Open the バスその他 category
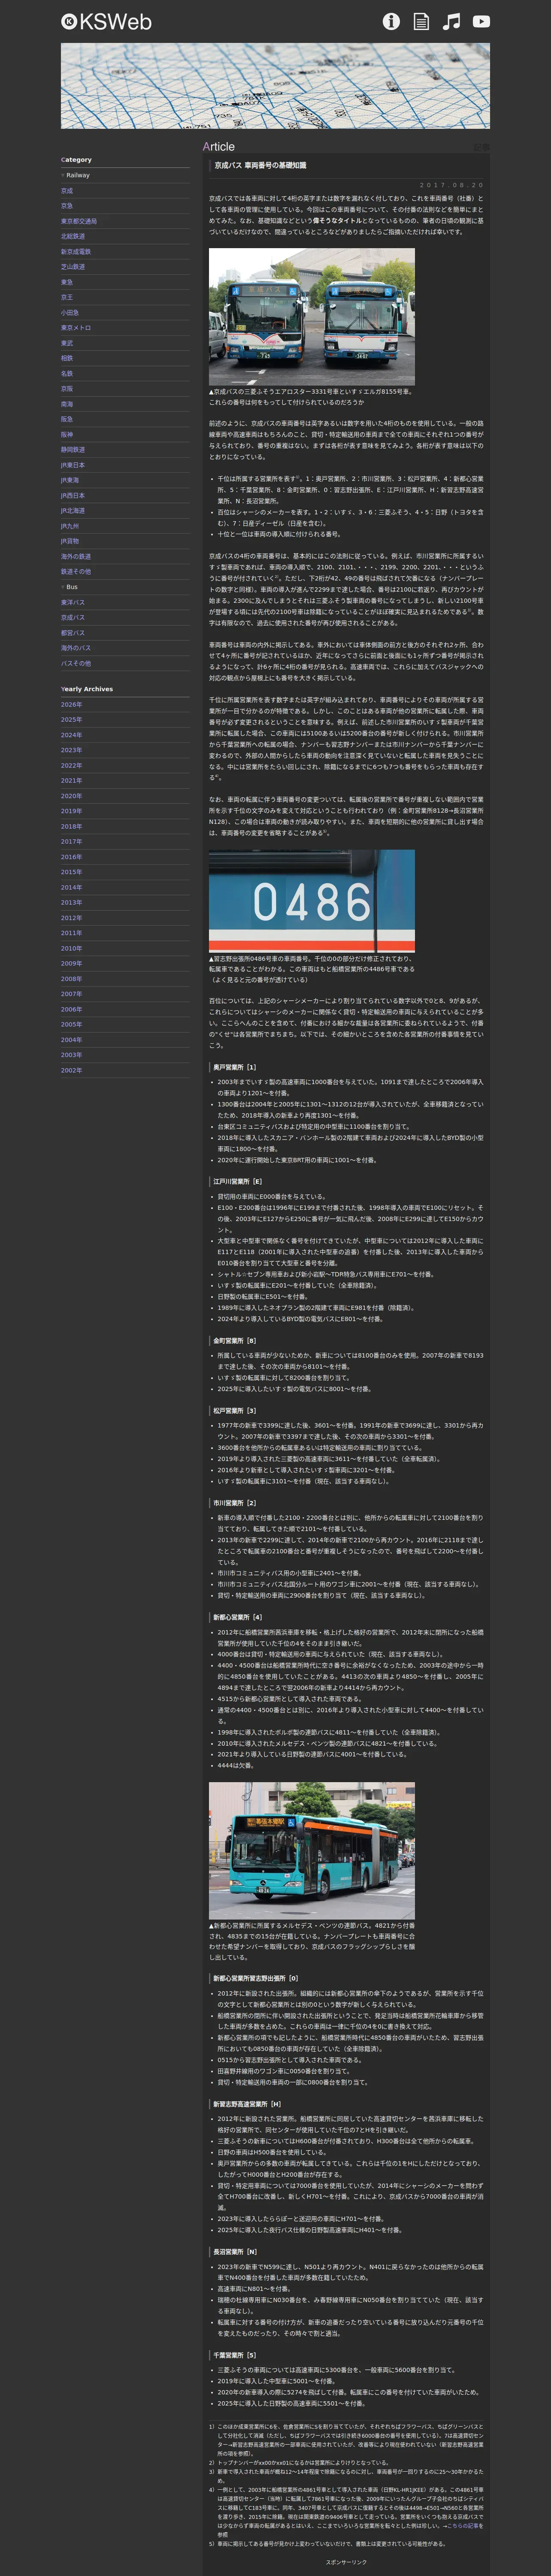Viewport: 551px width, 2576px height. [76, 664]
